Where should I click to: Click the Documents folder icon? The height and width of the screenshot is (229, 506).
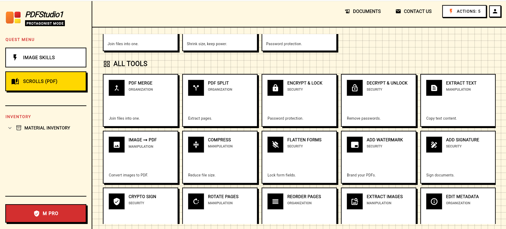[347, 11]
